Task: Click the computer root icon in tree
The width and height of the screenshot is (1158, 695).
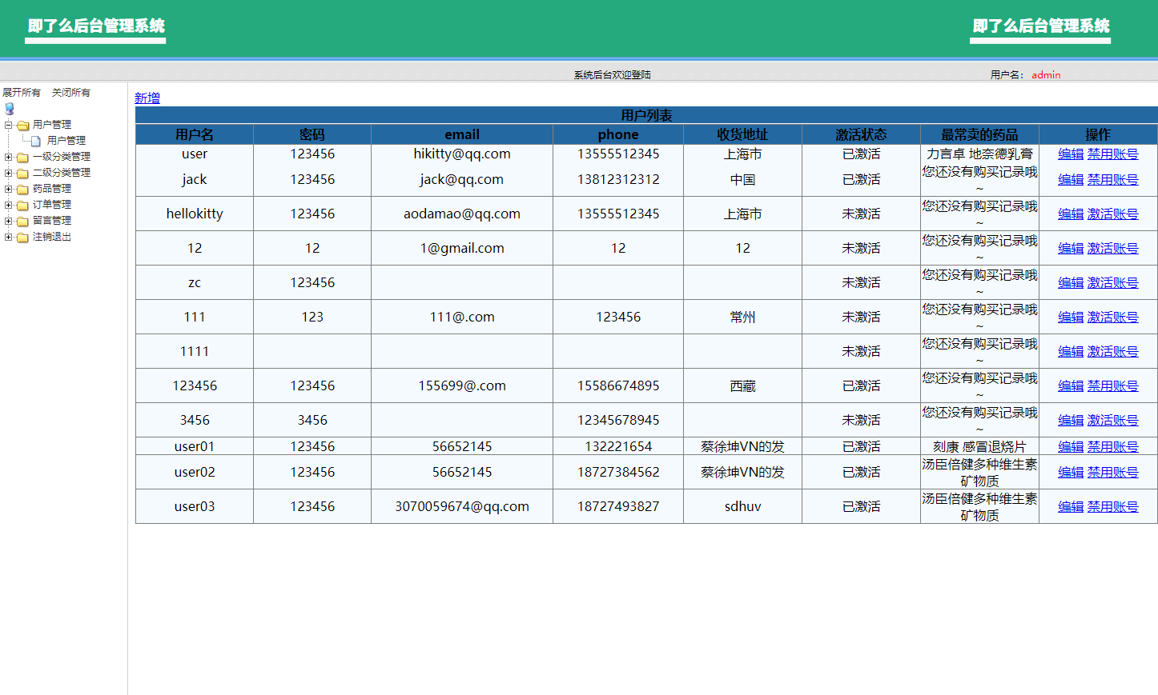Action: [10, 109]
